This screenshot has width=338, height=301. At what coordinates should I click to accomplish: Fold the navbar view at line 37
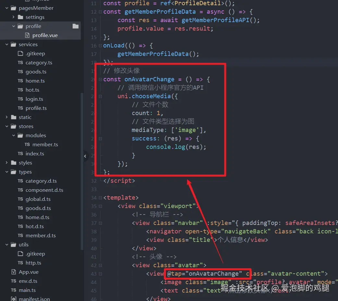(x=100, y=223)
